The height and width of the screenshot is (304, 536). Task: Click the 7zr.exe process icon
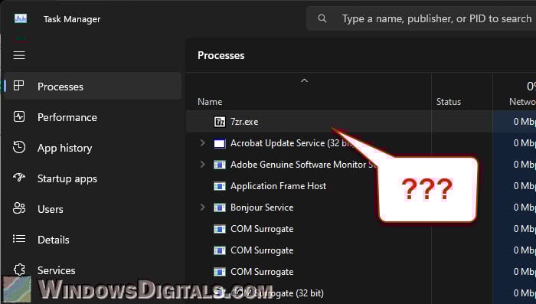[x=220, y=122]
